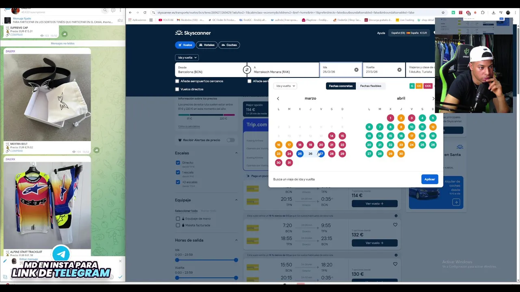
Task: Close the Telegram edit message bar
Action: pos(120,261)
